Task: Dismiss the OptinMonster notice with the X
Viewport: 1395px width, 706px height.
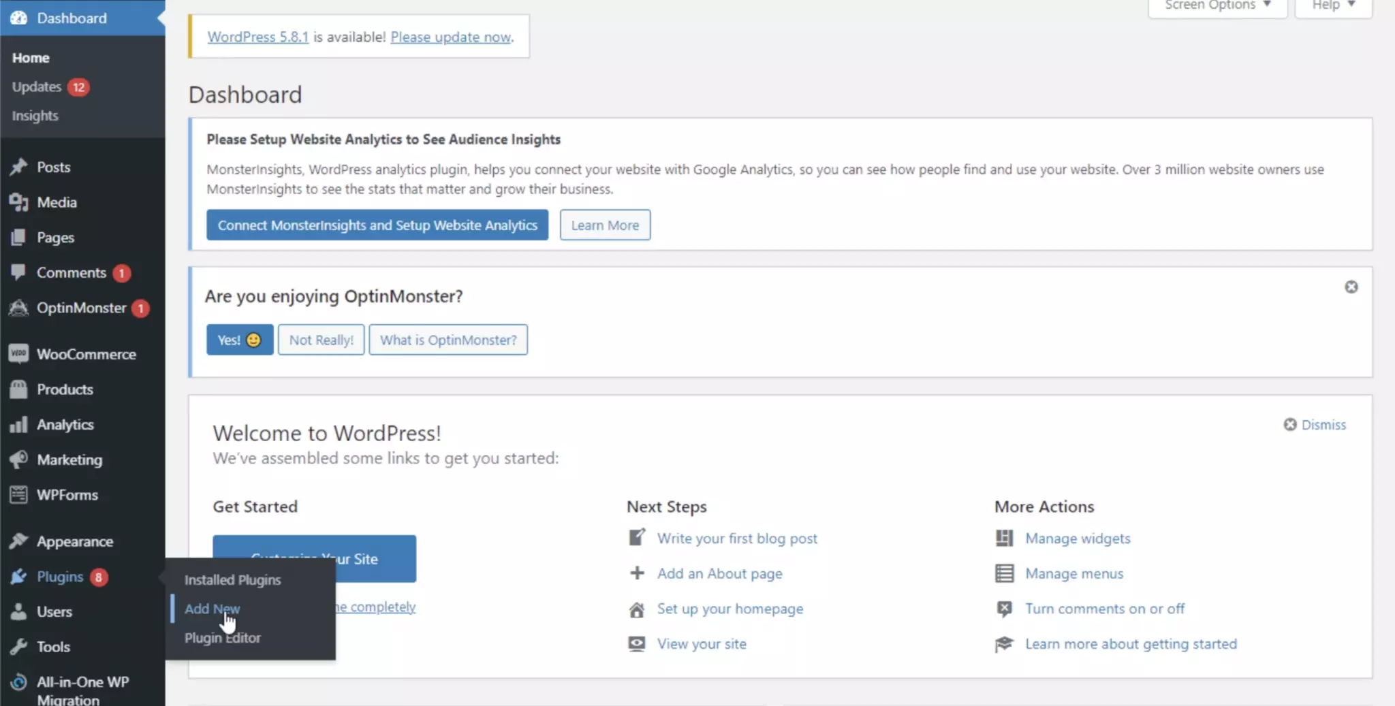Action: click(1351, 287)
